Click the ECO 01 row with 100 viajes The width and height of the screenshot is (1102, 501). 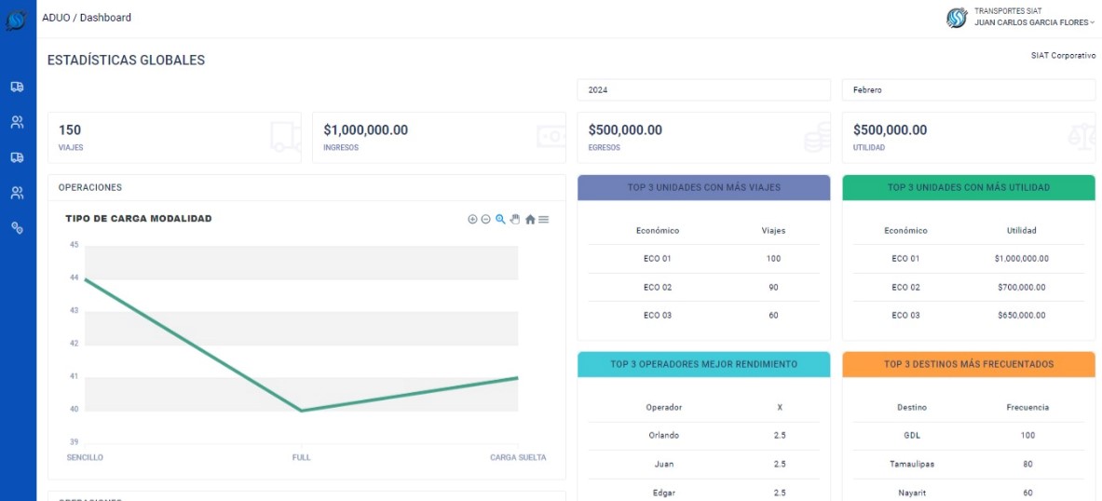[703, 259]
